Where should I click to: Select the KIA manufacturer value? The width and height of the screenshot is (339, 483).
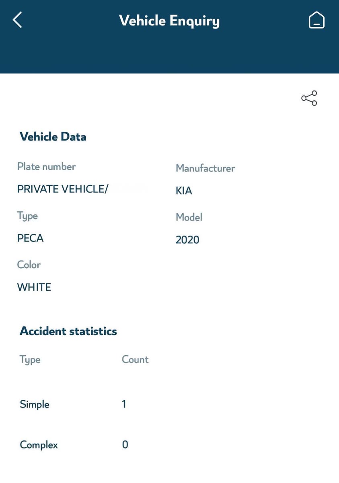point(184,191)
